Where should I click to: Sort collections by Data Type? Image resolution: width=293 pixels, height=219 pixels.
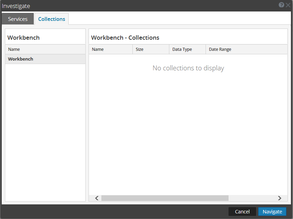click(x=182, y=49)
